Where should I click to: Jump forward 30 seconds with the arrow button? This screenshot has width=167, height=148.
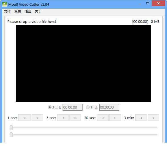click(115, 118)
